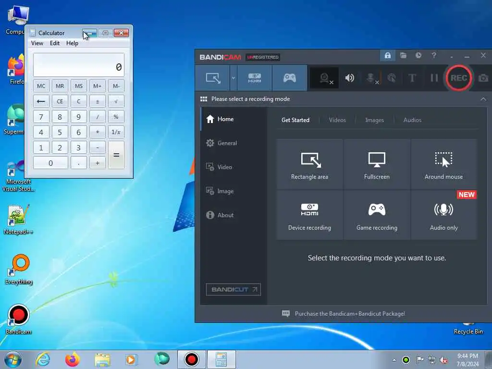The width and height of the screenshot is (492, 369).
Task: Show hidden tray icons arrow
Action: [x=394, y=360]
